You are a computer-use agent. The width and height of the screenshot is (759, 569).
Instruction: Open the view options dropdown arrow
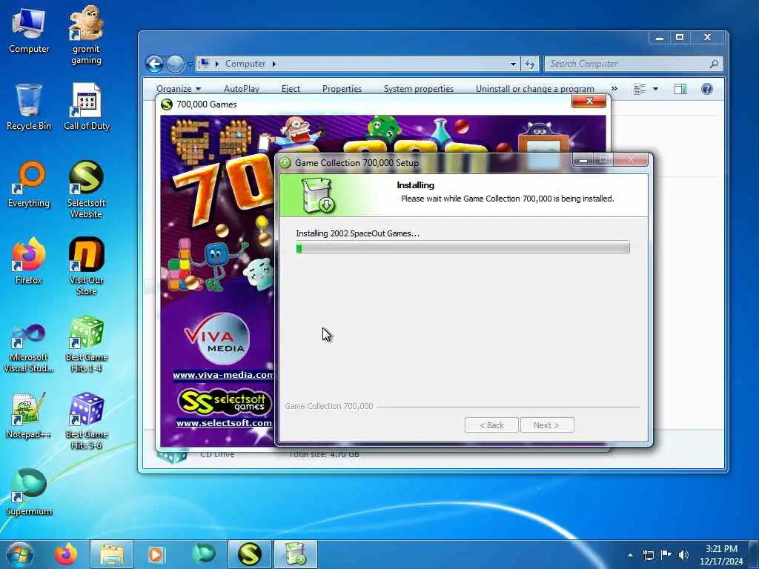tap(655, 89)
